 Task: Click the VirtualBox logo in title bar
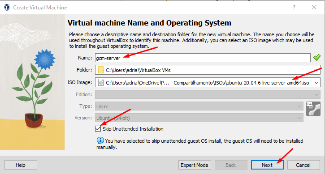pyautogui.click(x=7, y=8)
